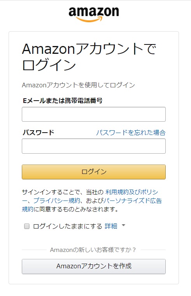This screenshot has width=191, height=296.
Task: Click the に同意するものとみなされます text
Action: click(76, 209)
